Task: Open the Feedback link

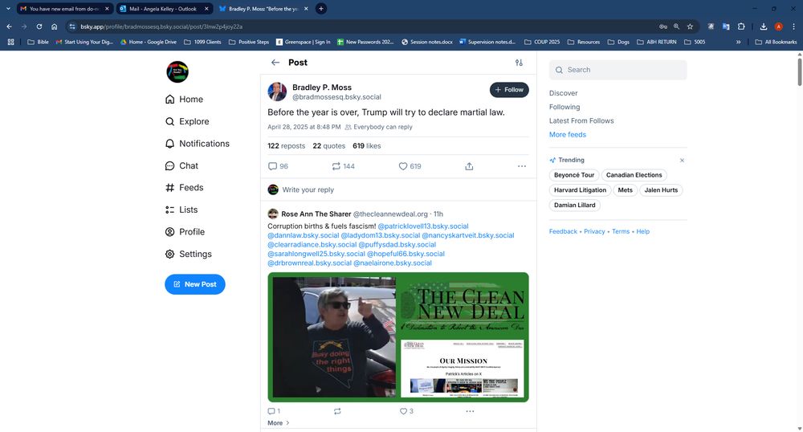Action: (x=563, y=231)
